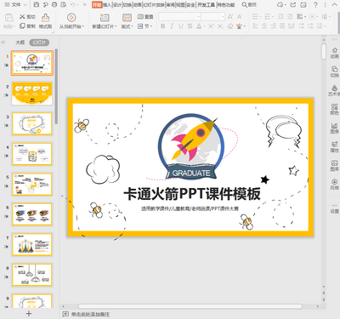Image resolution: width=340 pixels, height=319 pixels.
Task: Open the File (文件) menu dropdown arrow
Action: coord(25,5)
